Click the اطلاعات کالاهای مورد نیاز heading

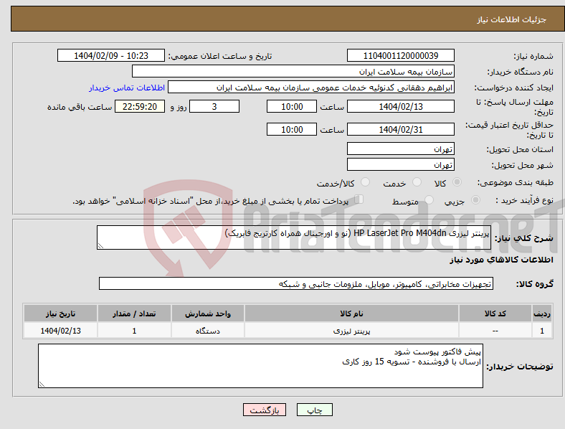click(x=501, y=260)
